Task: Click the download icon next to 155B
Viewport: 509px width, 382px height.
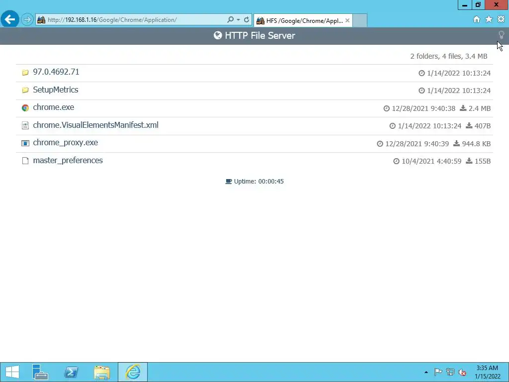Action: (x=469, y=161)
